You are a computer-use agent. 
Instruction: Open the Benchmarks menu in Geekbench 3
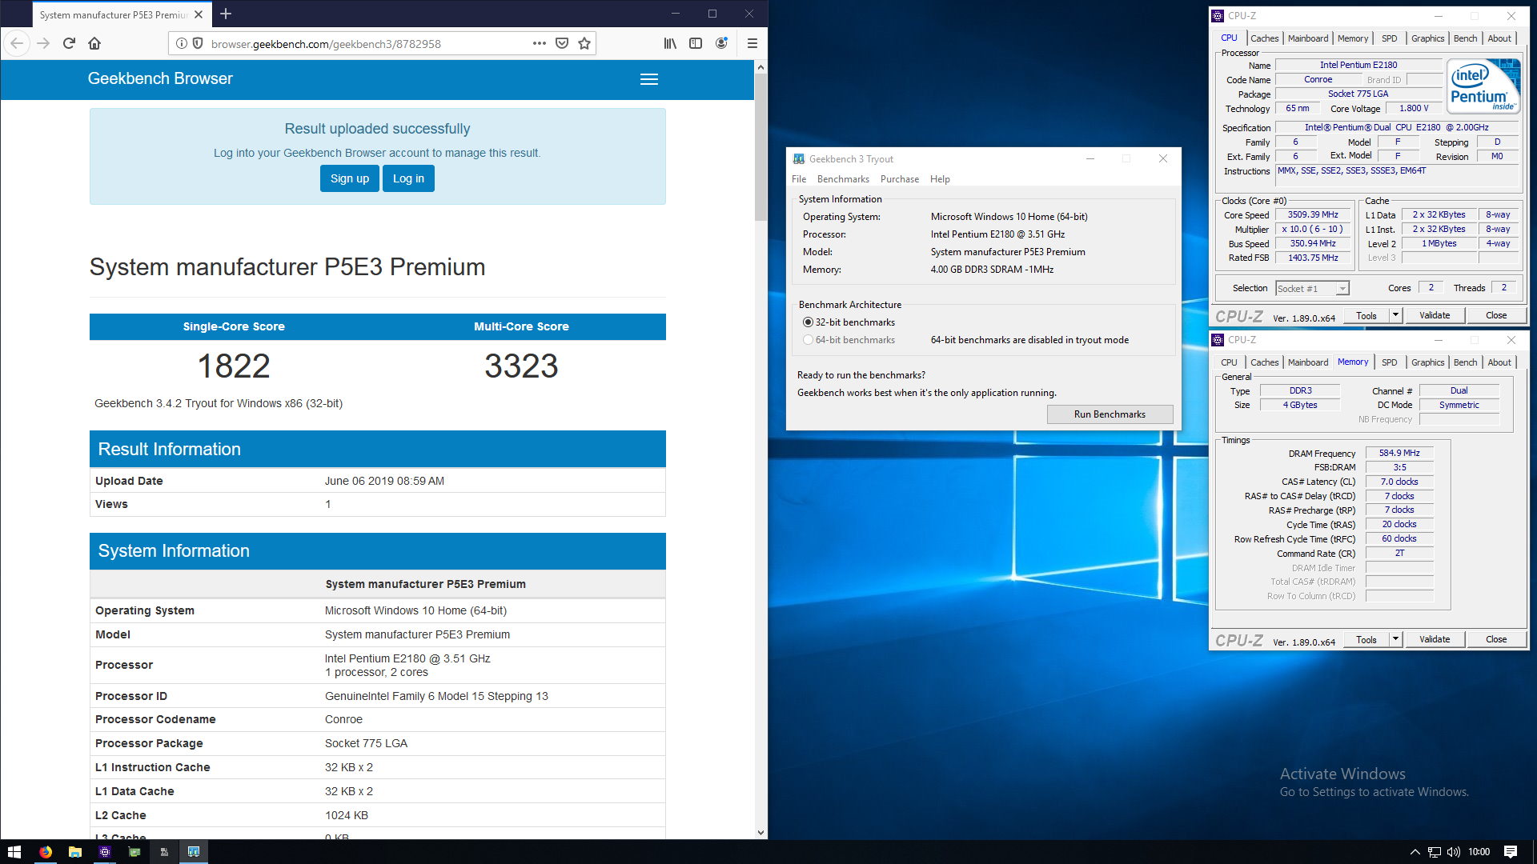pyautogui.click(x=843, y=179)
